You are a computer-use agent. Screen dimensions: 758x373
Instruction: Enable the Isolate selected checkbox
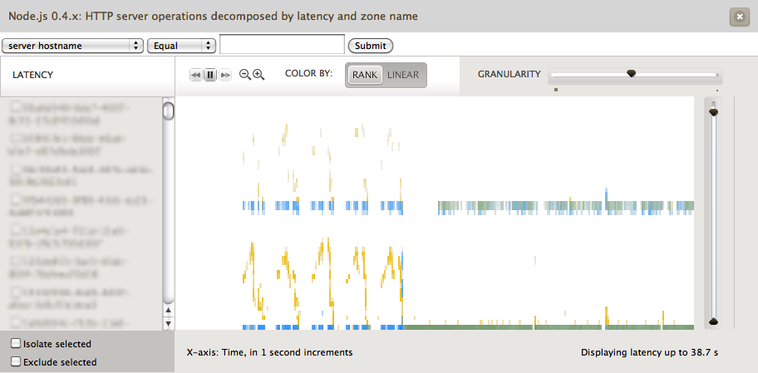(16, 343)
